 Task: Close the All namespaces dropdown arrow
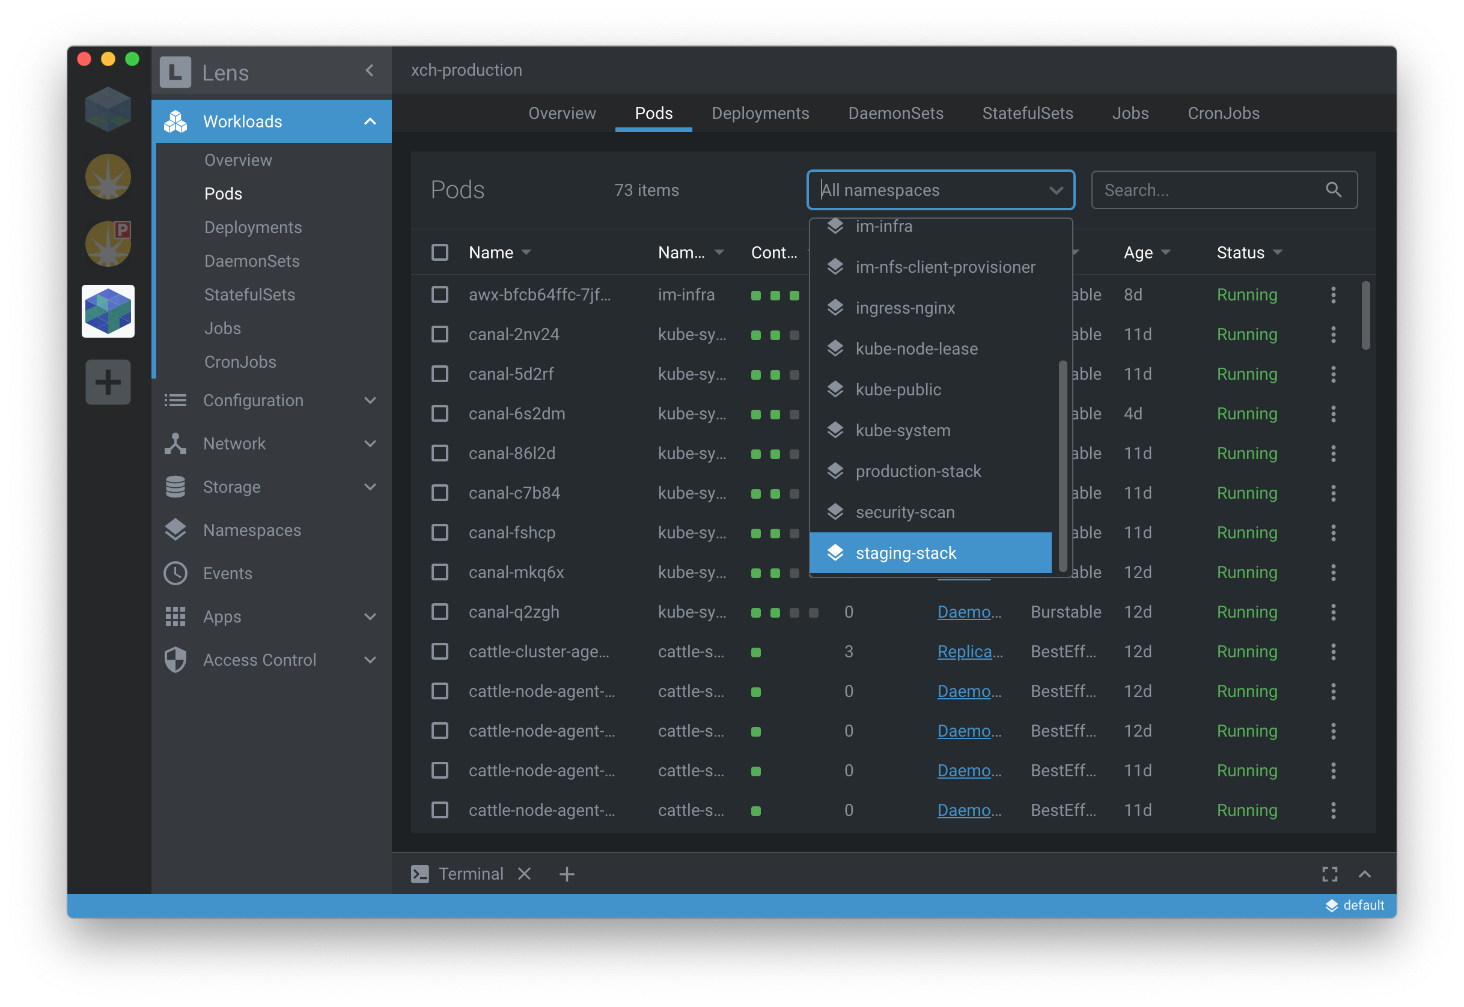tap(1056, 190)
